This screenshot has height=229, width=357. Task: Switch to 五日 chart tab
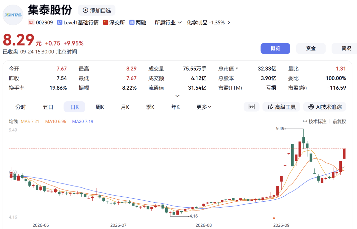[48, 107]
